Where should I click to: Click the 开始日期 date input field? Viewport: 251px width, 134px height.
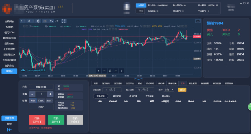click(x=112, y=90)
